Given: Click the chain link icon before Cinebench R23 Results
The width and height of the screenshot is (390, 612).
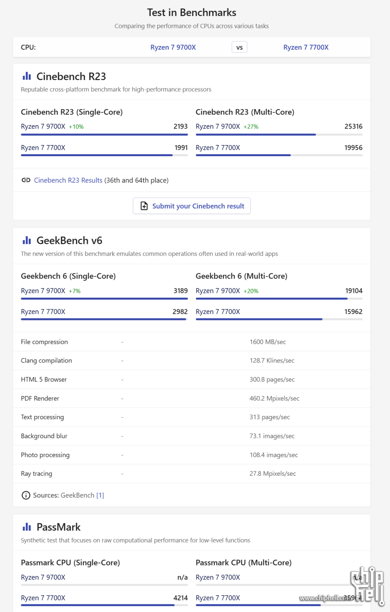Looking at the screenshot, I should [26, 180].
